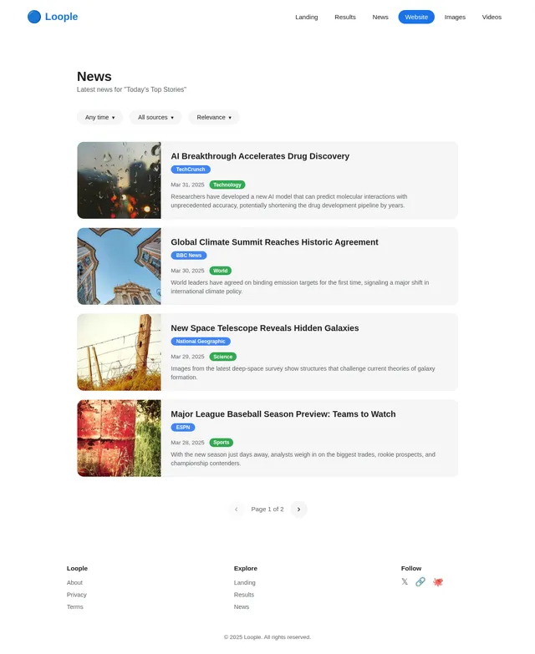Open New Space Telescope Reveals Hidden Galaxies
Viewport: 535px width, 654px height.
point(265,327)
